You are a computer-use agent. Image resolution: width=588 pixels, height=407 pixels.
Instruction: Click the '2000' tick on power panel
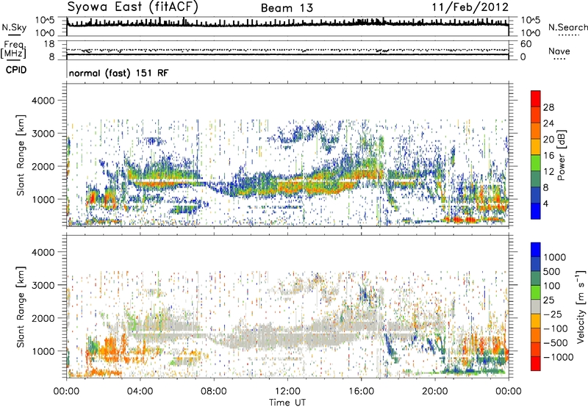point(43,166)
